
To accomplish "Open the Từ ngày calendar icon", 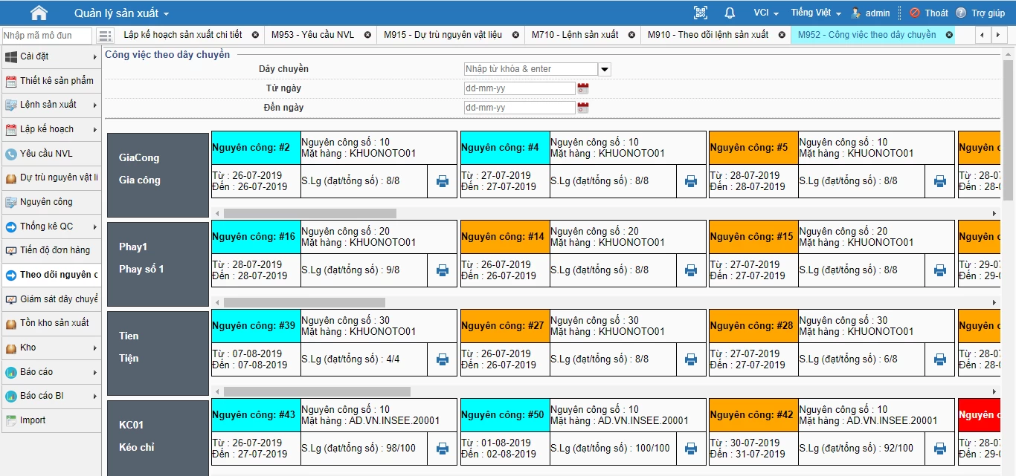I will (583, 88).
